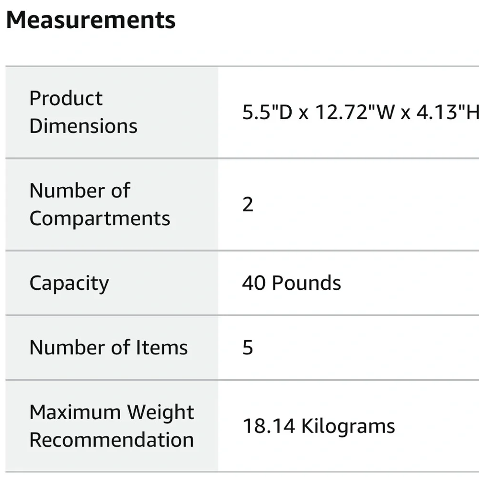This screenshot has height=479, width=479.
Task: Select the Number of Compartments label
Action: coord(100,205)
